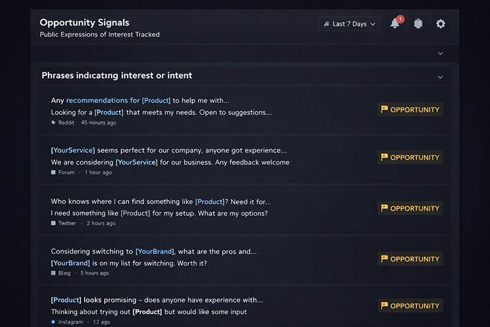Open the 'recommendations for [Product]' link
Image resolution: width=490 pixels, height=327 pixels.
click(x=118, y=101)
